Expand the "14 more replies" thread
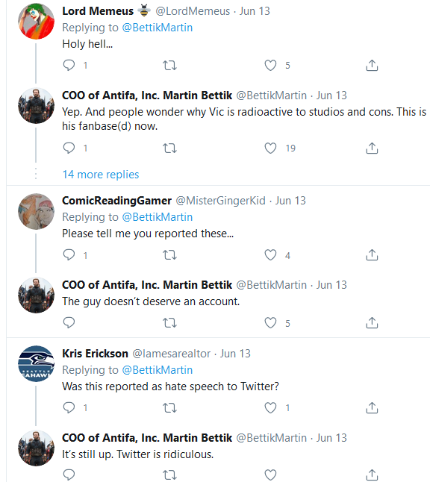 coord(101,175)
